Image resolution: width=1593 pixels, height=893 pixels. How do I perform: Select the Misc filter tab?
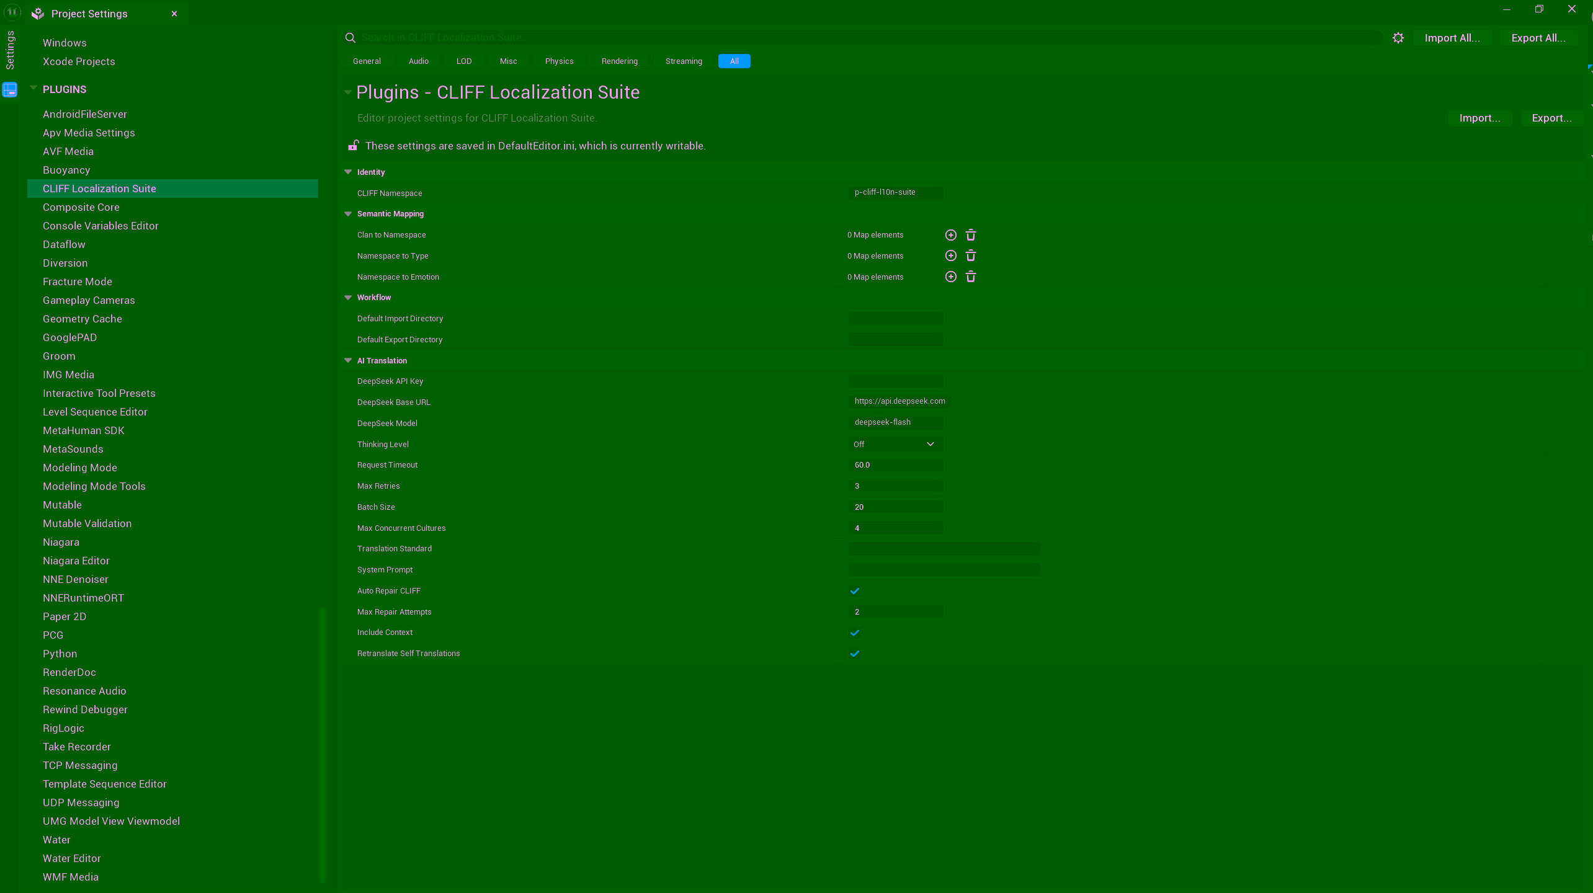click(508, 61)
